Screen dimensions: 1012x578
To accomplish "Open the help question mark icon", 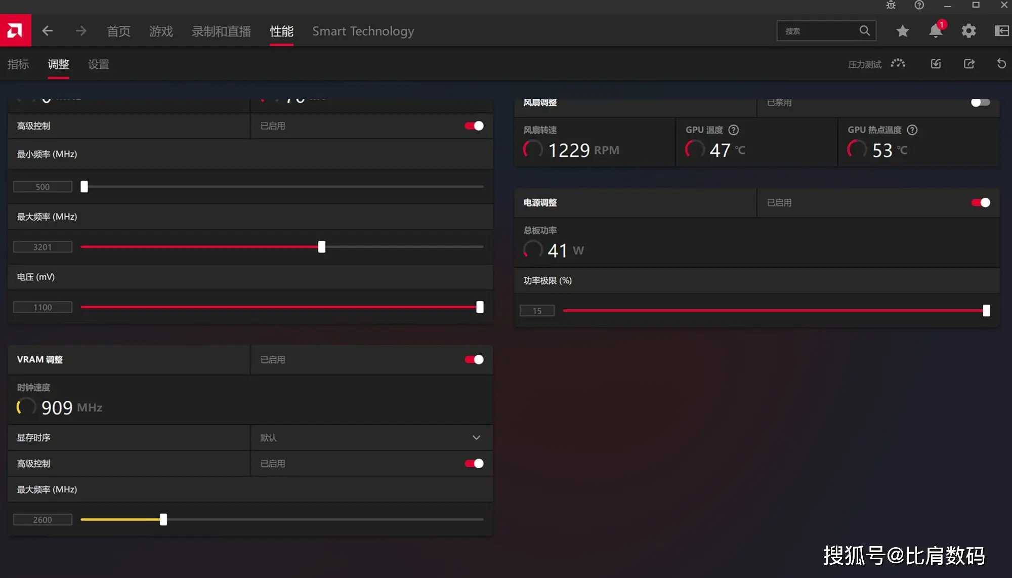I will 919,5.
